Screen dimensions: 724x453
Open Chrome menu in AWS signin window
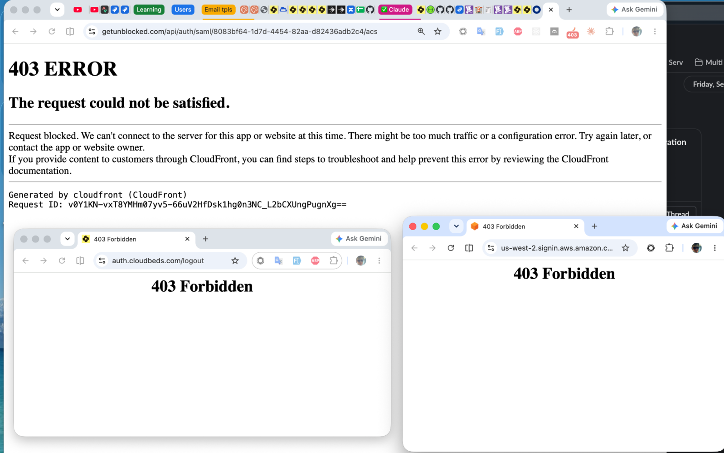click(x=714, y=248)
